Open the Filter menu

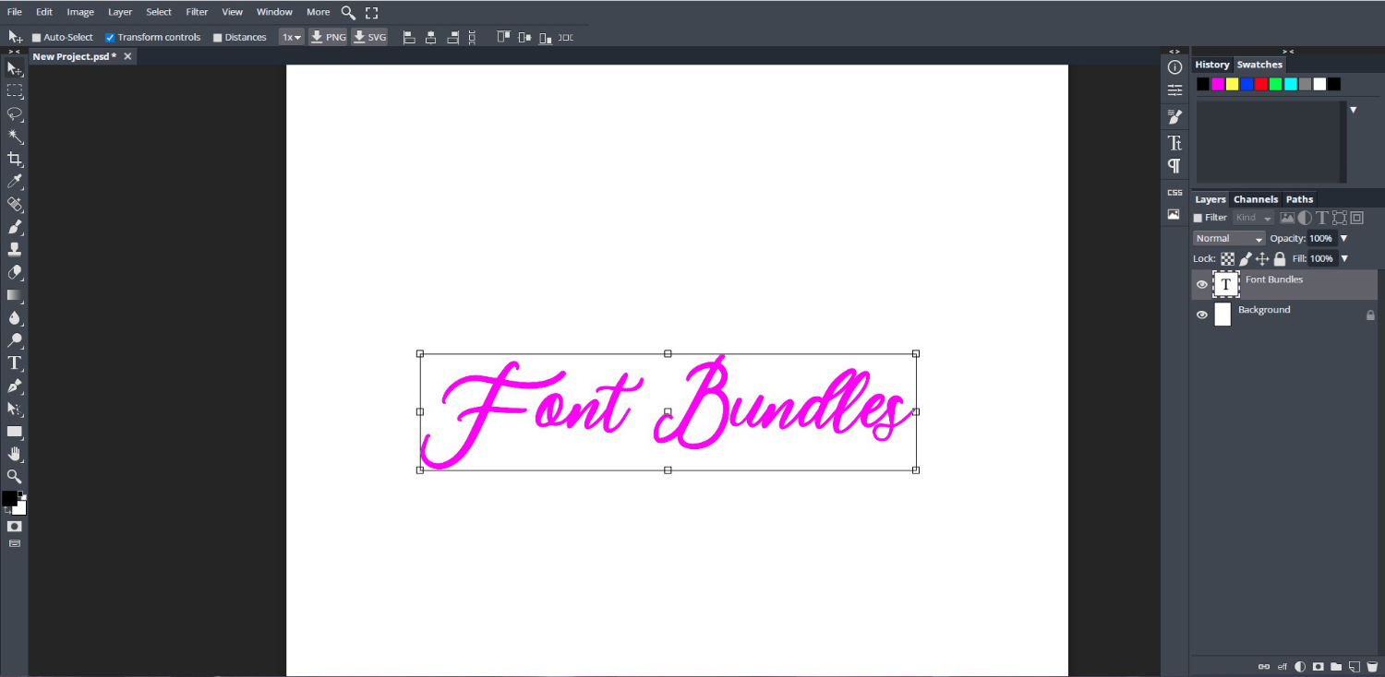pos(197,12)
